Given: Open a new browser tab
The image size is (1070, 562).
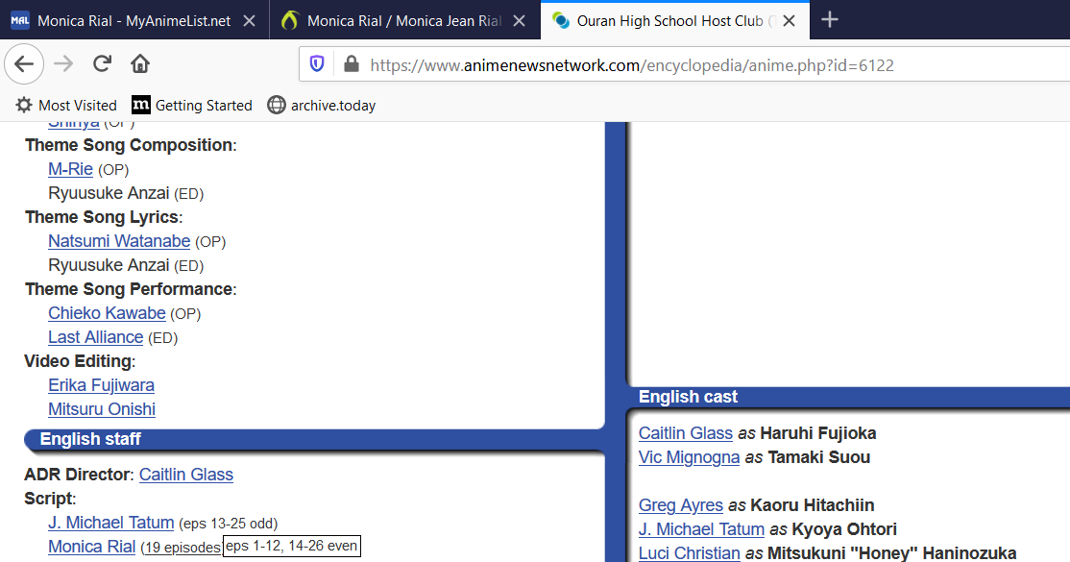Looking at the screenshot, I should click(830, 20).
